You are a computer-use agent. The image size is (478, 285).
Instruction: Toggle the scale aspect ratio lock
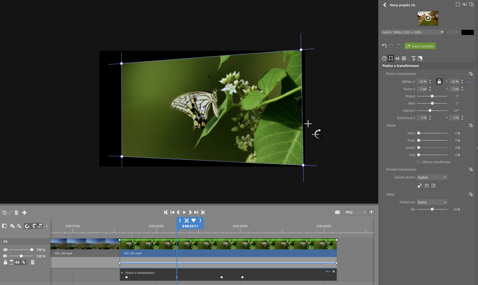[439, 81]
